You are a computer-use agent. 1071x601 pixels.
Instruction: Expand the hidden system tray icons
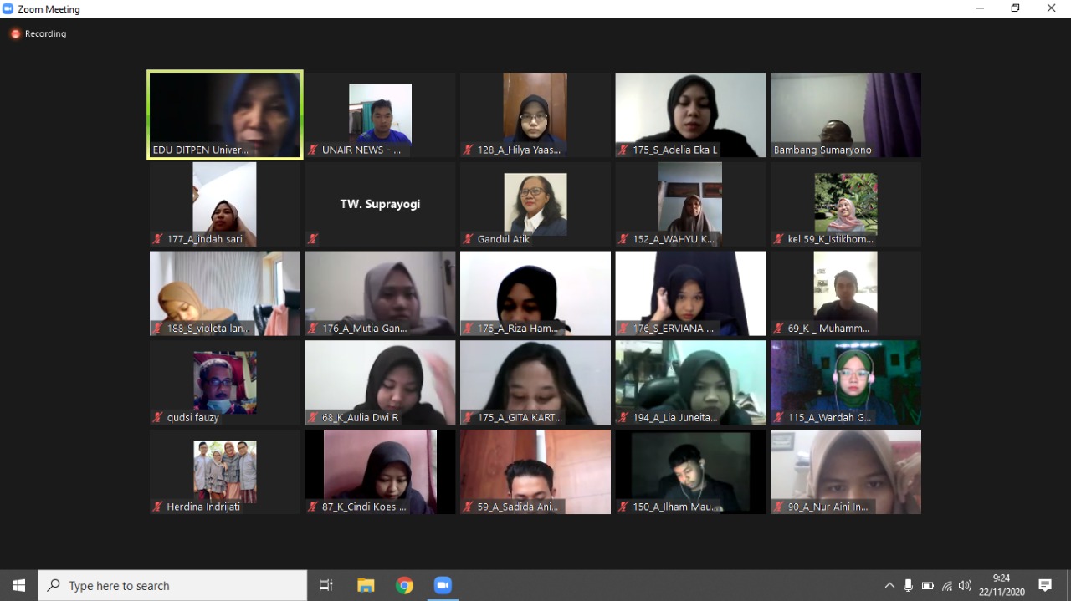[889, 586]
